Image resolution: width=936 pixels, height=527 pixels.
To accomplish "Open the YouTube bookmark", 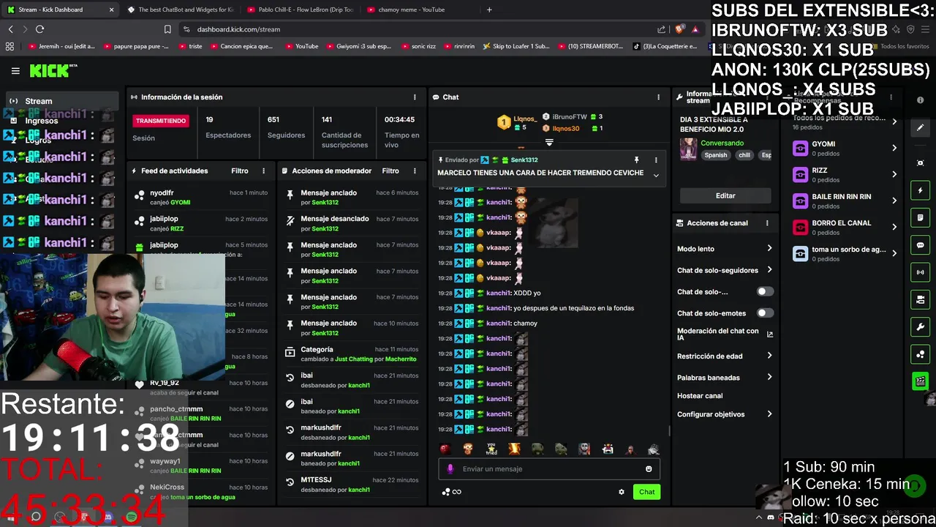I will point(301,46).
